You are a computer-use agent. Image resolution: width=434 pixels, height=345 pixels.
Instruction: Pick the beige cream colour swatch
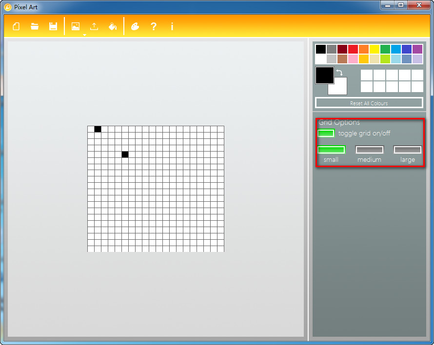point(375,59)
